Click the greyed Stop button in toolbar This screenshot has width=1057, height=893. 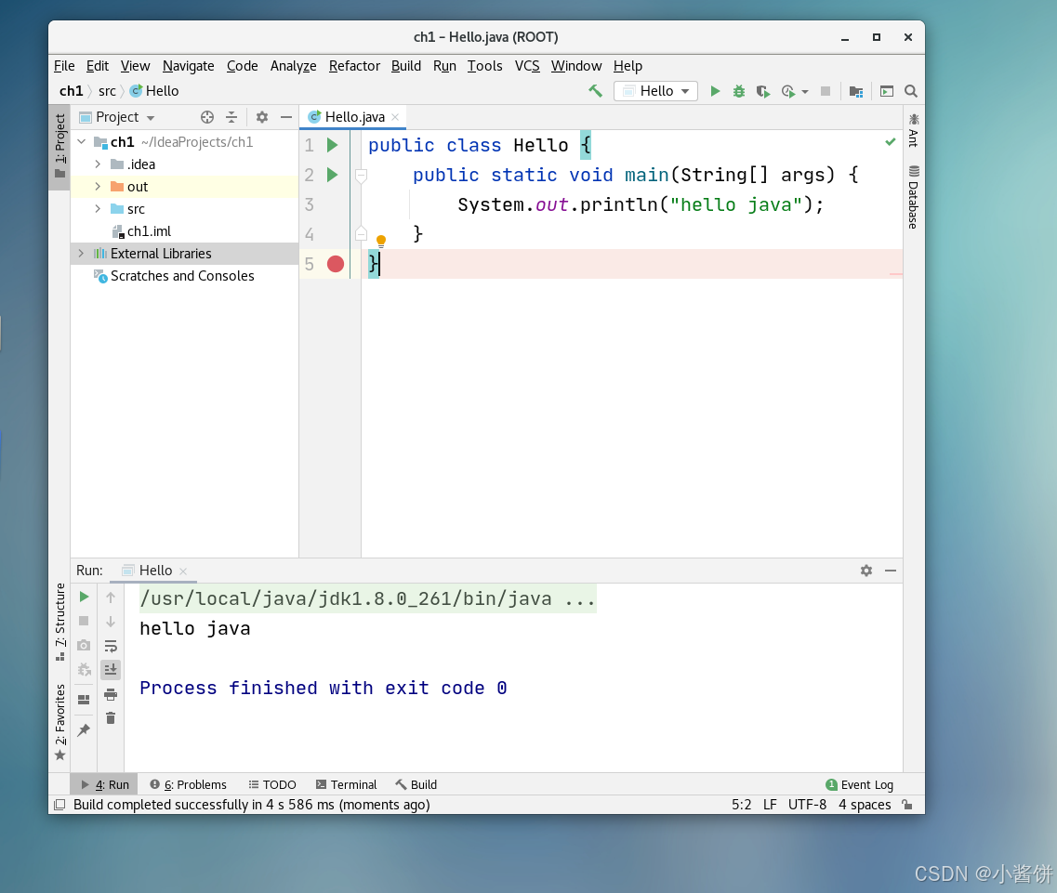(826, 91)
